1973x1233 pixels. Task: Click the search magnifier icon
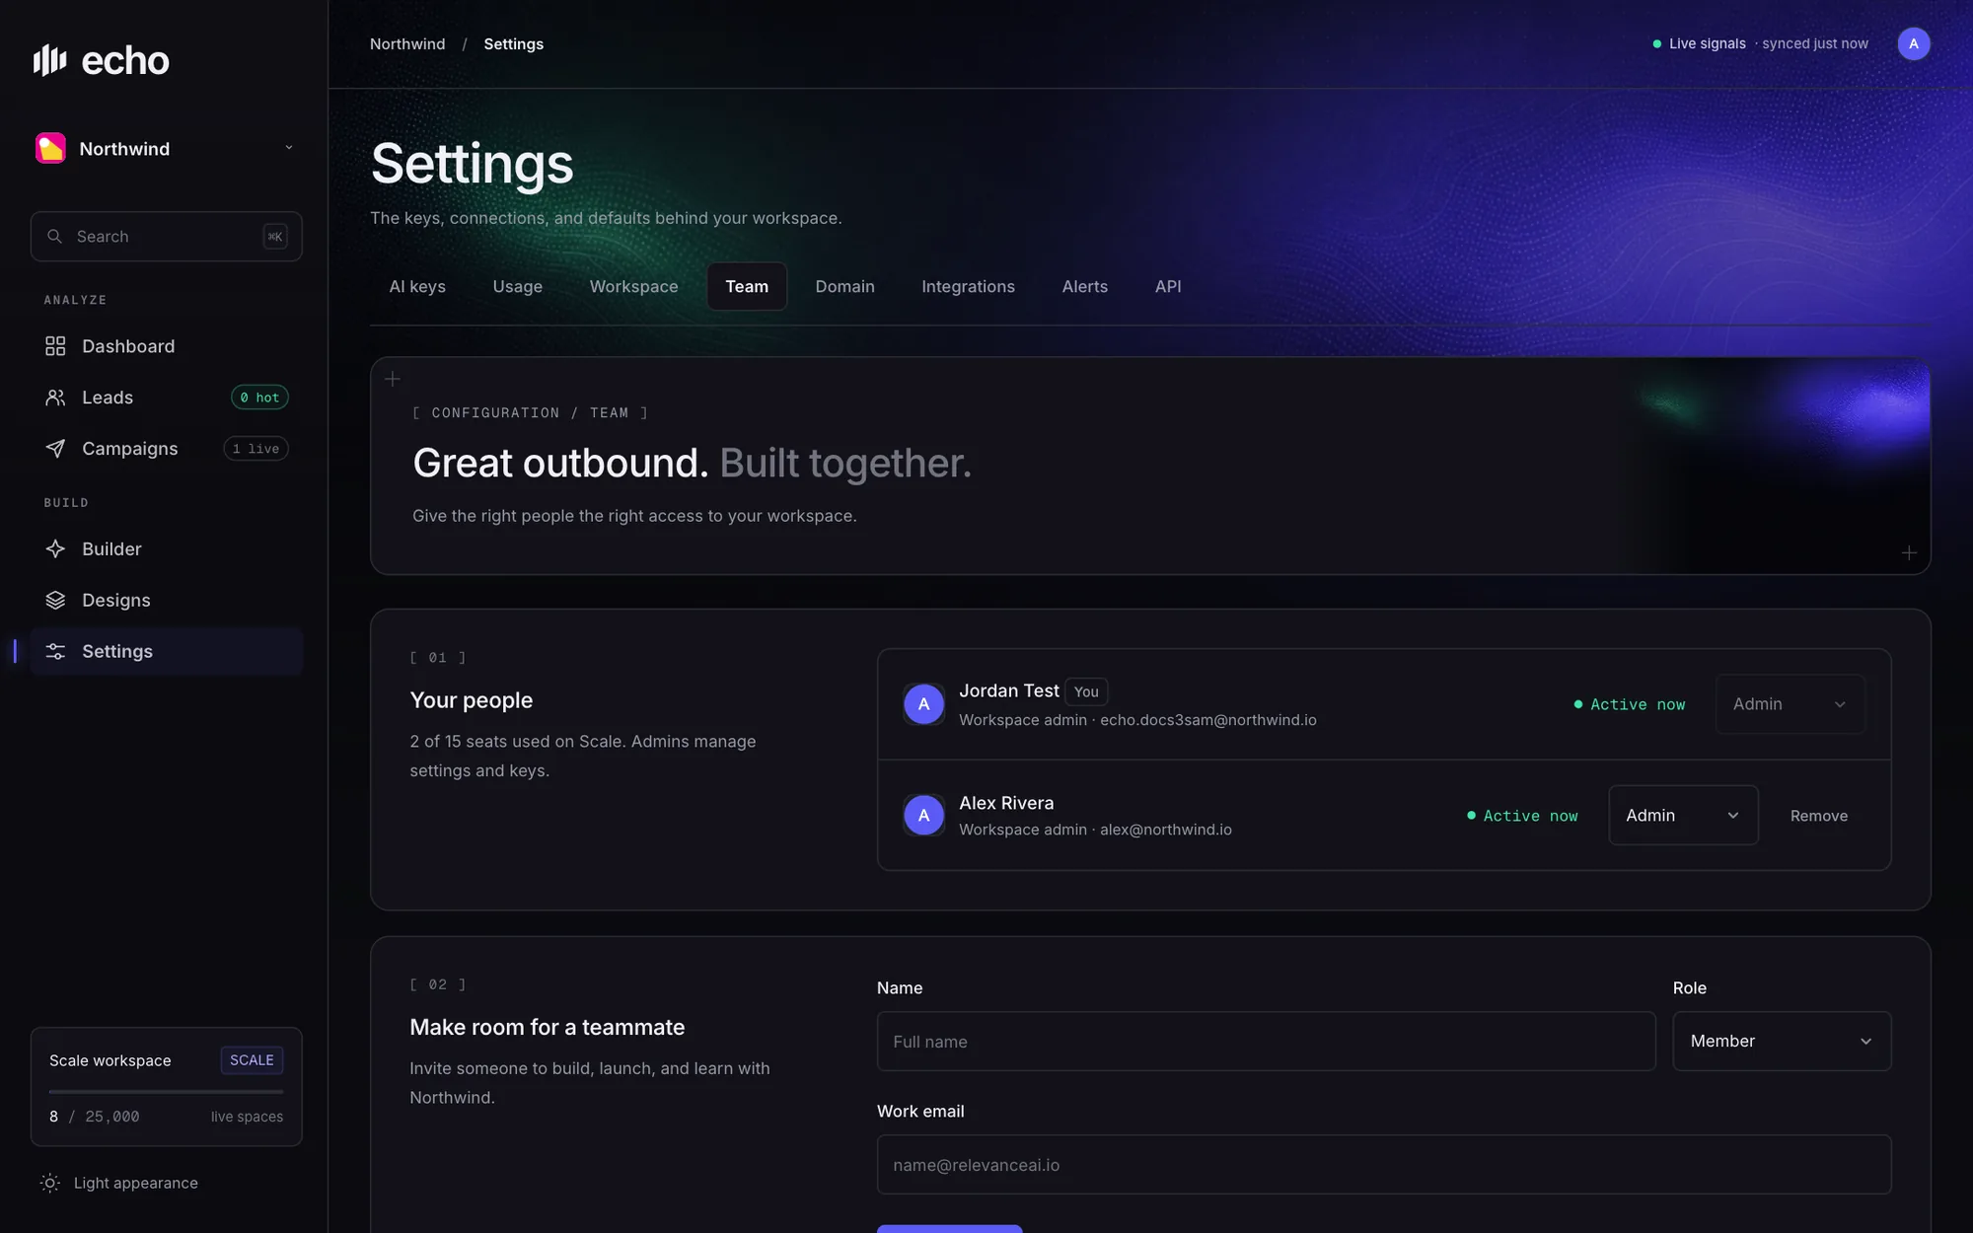point(55,237)
